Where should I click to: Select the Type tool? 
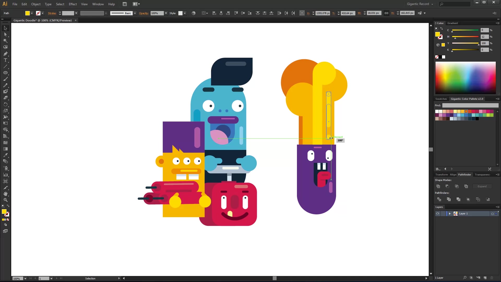coord(5,60)
